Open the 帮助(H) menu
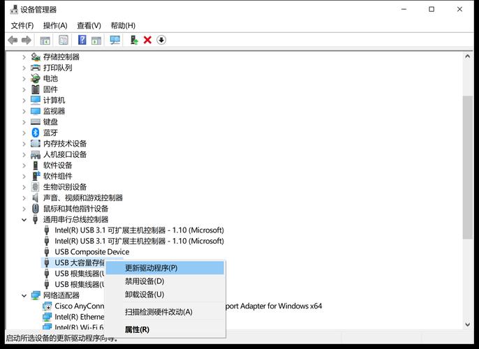The width and height of the screenshot is (479, 349). pyautogui.click(x=123, y=26)
